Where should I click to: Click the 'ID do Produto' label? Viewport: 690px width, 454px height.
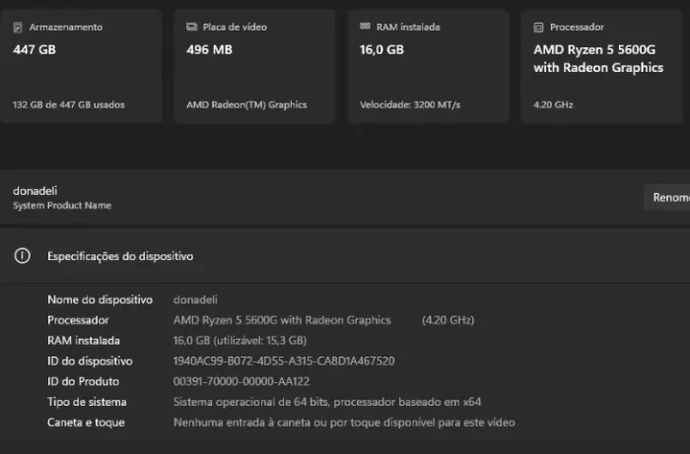[83, 381]
